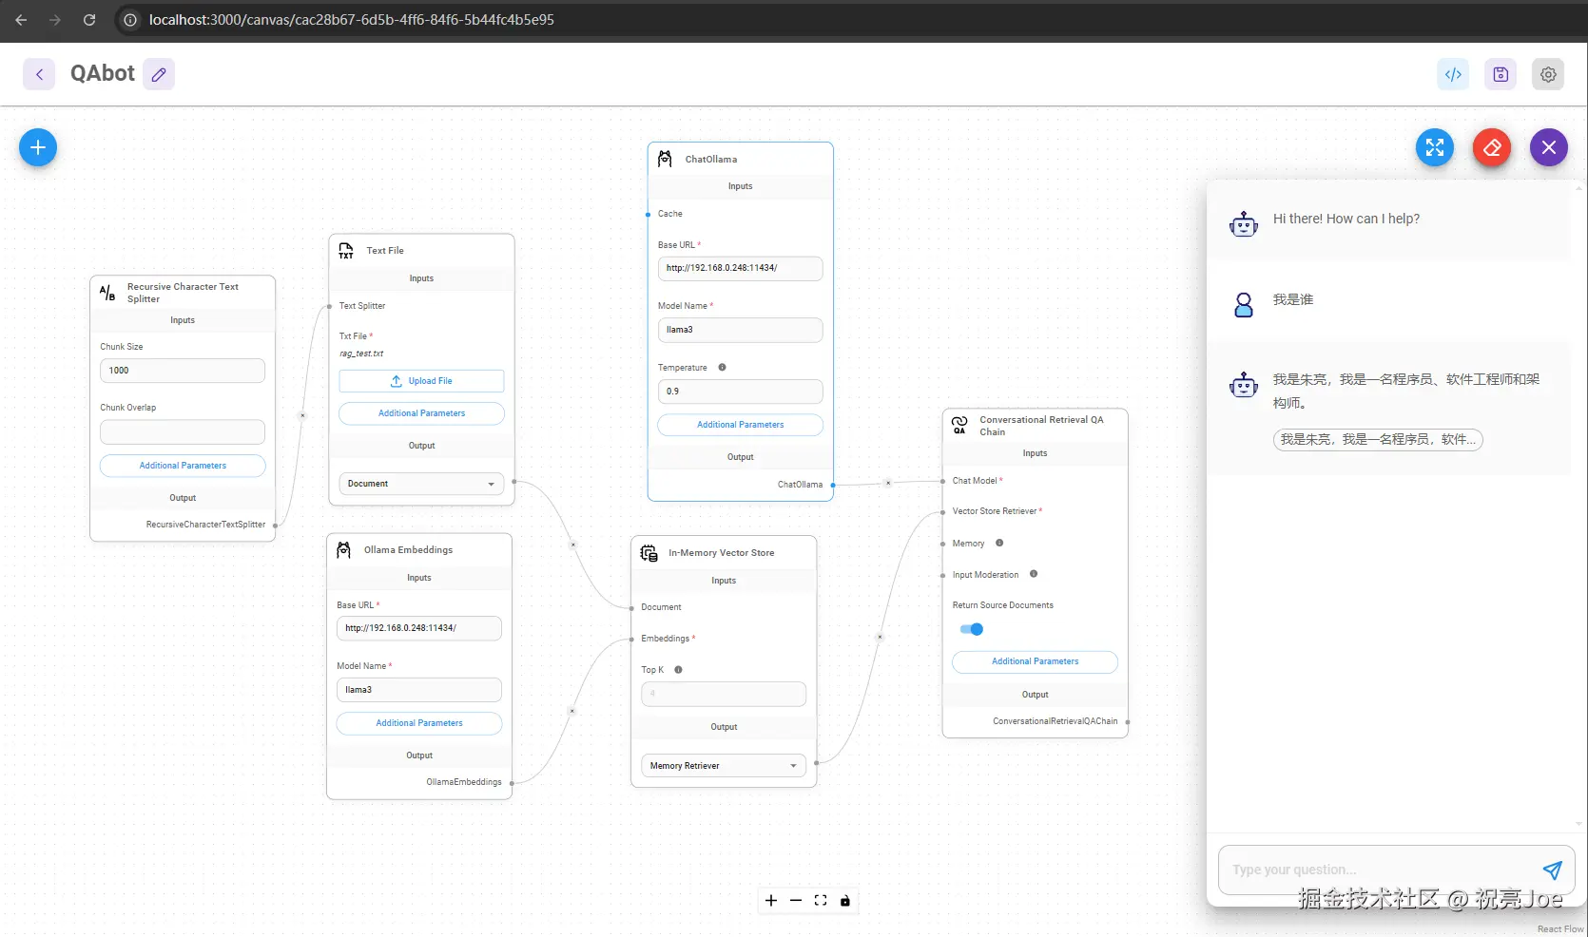Click the browser back arrow
The image size is (1588, 937).
pos(21,20)
